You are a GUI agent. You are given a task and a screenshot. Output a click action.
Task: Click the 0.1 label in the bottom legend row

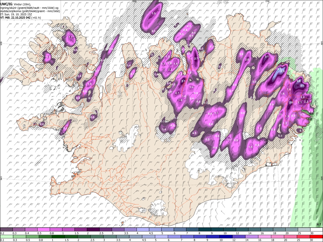coord(2,240)
